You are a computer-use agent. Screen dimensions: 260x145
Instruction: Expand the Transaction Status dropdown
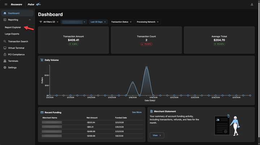121,22
